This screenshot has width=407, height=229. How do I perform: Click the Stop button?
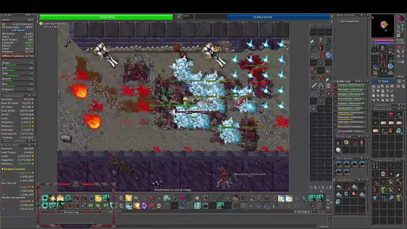pos(401,76)
